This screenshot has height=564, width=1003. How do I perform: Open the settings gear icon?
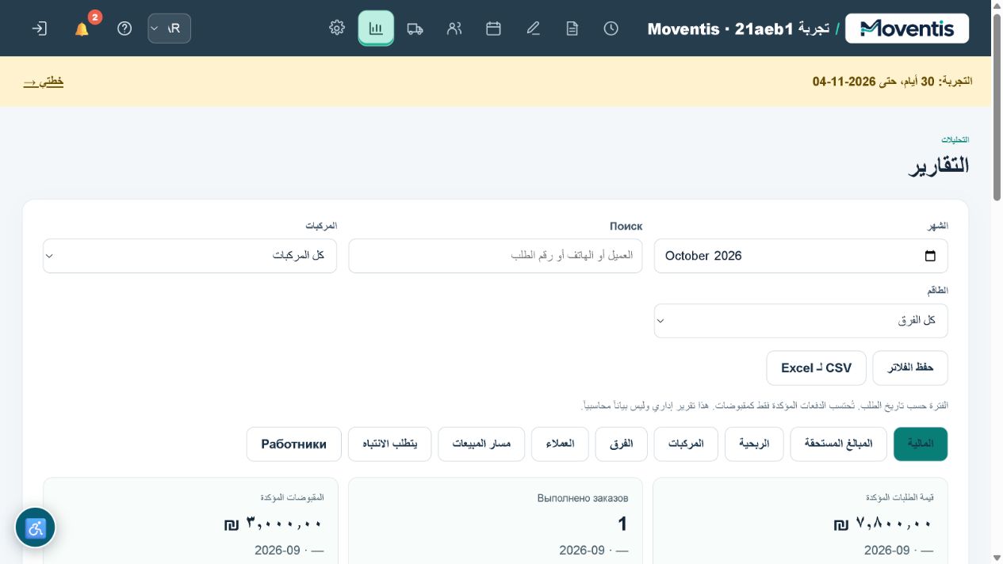point(337,29)
